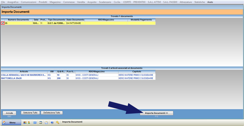Viewport: 244px width, 126px height.
Task: Click the Tipo Documento column header
Action: click(56, 20)
